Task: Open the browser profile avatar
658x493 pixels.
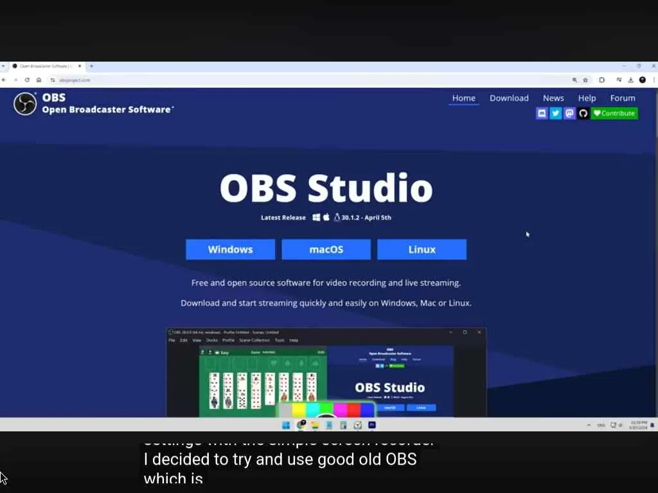Action: point(643,80)
